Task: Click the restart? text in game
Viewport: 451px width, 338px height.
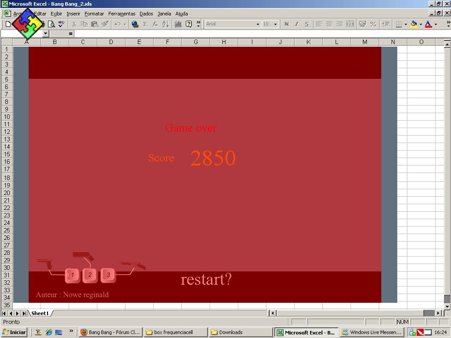Action: point(206,279)
